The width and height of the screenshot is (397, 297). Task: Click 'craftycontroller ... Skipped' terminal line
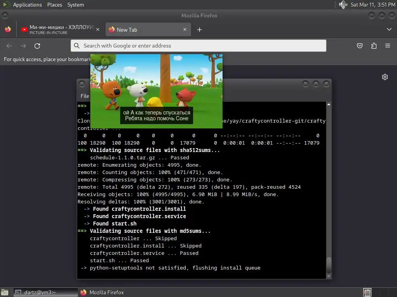point(133,239)
